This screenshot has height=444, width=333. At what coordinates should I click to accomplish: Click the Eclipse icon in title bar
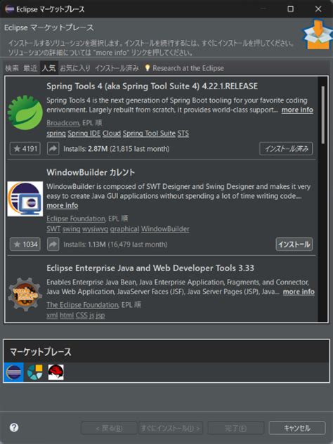click(x=10, y=9)
